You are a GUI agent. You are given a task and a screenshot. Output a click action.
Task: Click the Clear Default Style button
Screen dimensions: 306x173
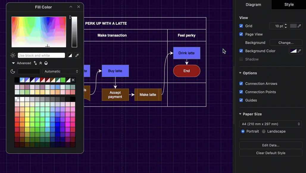tap(271, 153)
